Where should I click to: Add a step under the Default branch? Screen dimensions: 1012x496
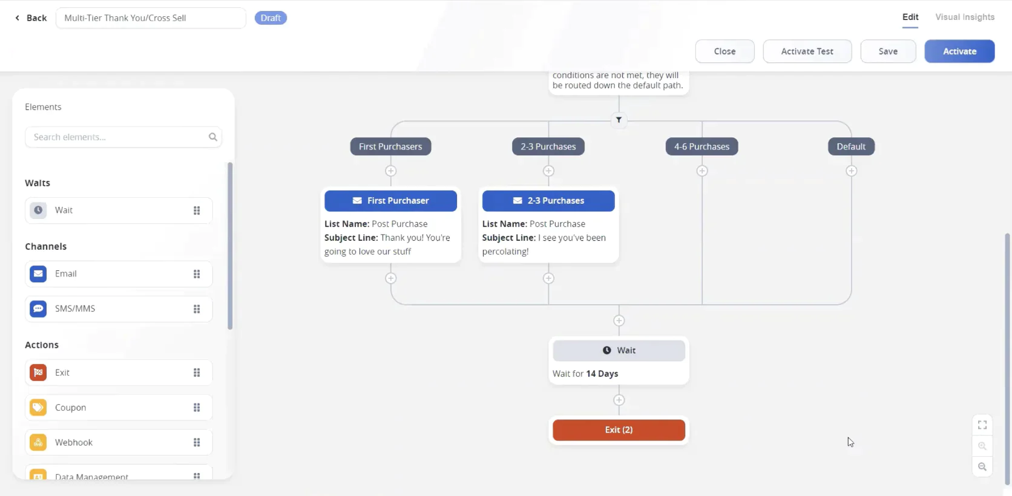[x=852, y=171]
